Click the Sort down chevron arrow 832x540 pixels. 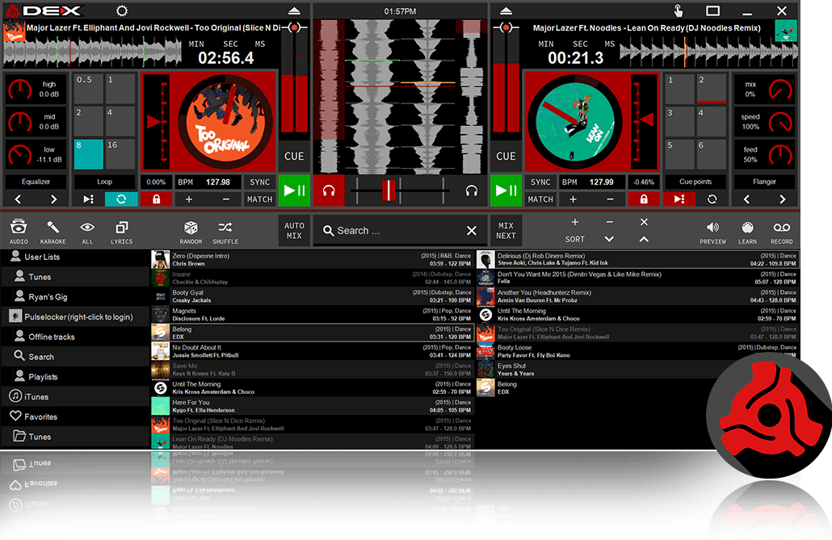coord(609,239)
